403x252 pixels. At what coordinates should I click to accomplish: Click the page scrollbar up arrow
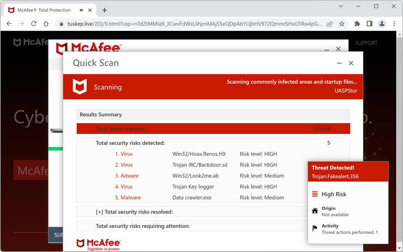pos(399,34)
